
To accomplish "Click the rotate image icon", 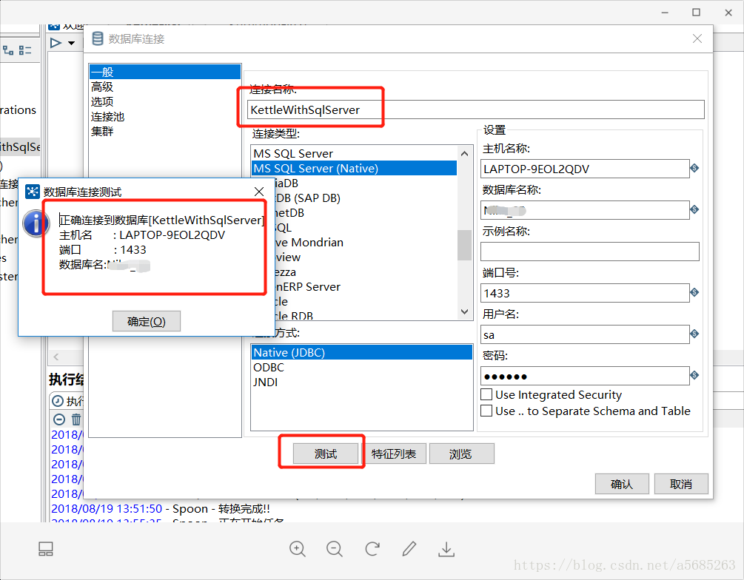I will click(372, 549).
